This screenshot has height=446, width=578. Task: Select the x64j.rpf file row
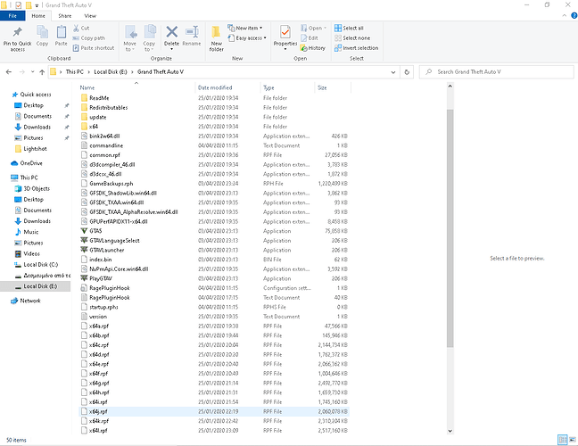point(214,411)
